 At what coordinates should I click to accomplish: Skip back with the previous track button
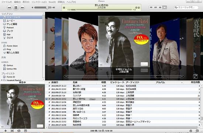tap(9, 7)
